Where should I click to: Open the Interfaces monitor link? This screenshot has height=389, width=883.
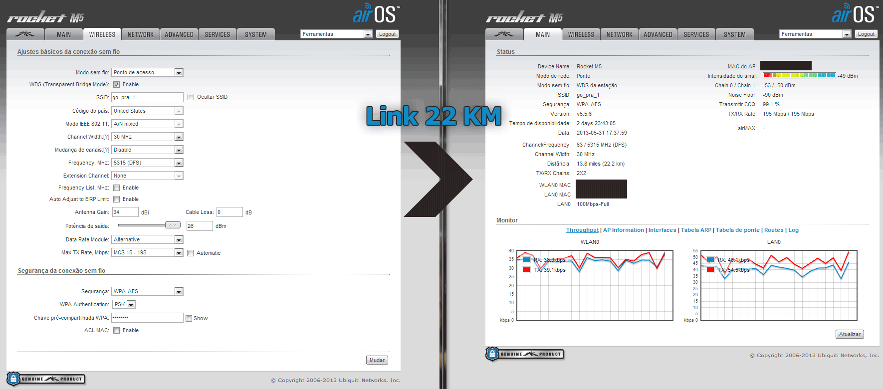tap(662, 230)
